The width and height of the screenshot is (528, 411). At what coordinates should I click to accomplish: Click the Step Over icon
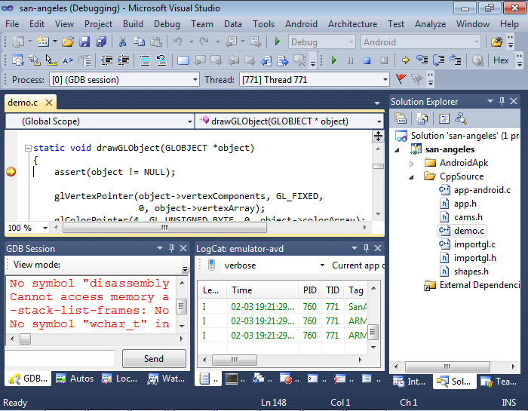[x=438, y=60]
